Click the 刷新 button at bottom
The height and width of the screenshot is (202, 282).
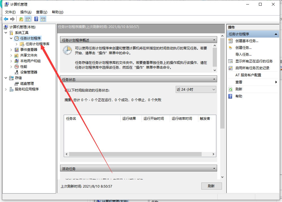[x=211, y=186]
